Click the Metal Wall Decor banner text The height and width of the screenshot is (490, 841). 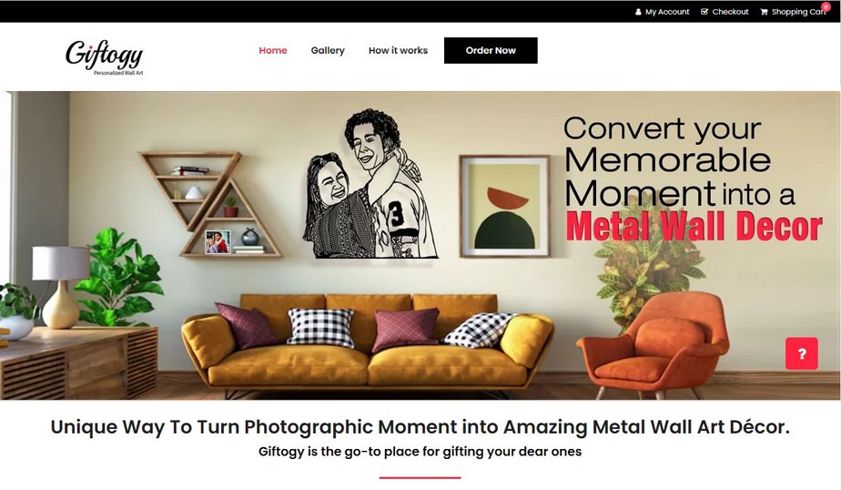[x=694, y=226]
